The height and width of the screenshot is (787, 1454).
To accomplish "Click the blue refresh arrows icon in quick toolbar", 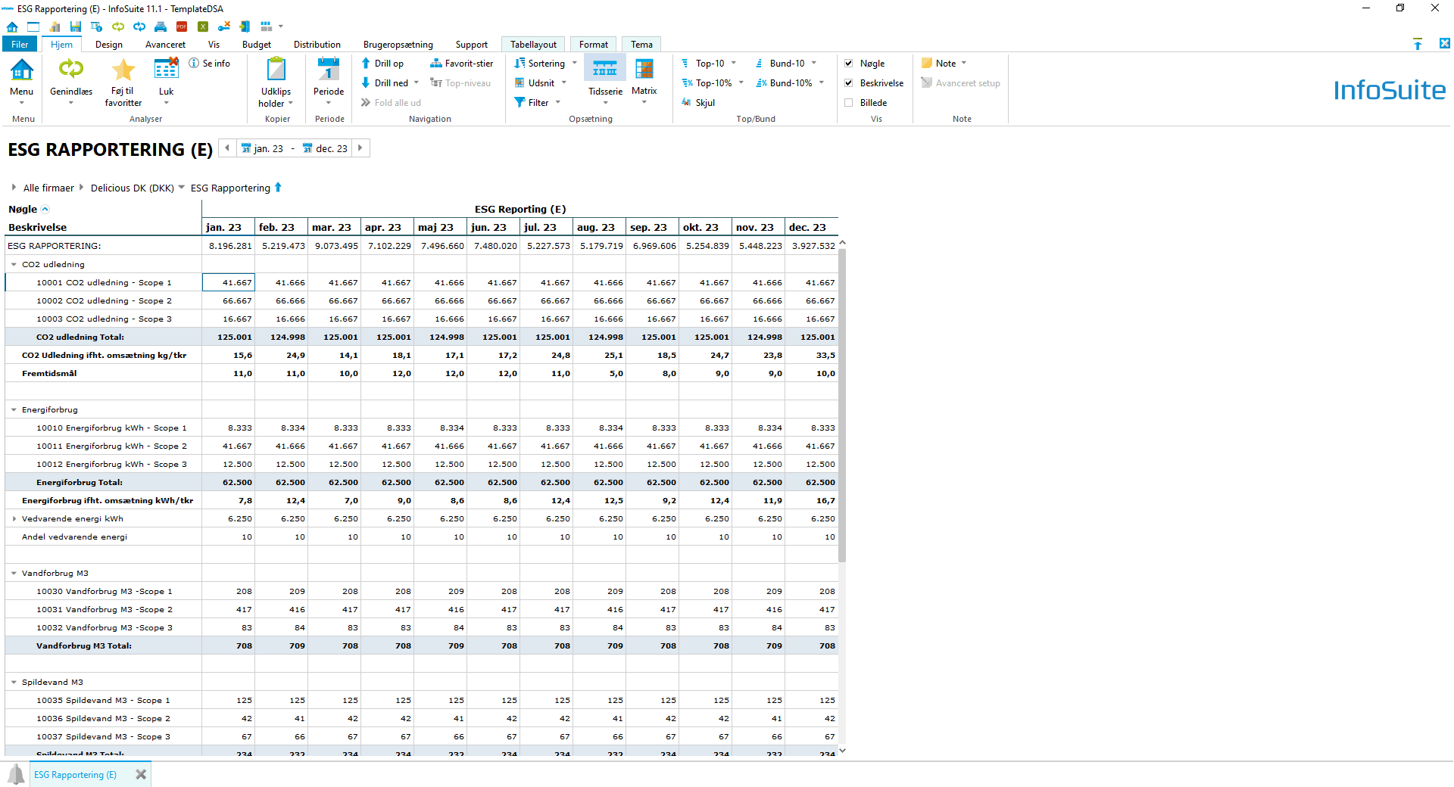I will 139,26.
